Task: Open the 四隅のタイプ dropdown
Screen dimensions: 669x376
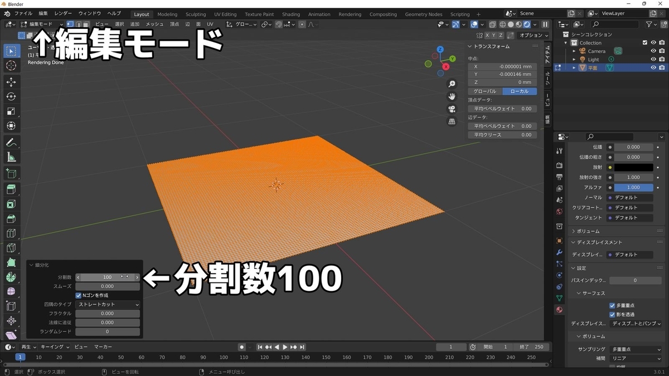Action: coord(107,304)
